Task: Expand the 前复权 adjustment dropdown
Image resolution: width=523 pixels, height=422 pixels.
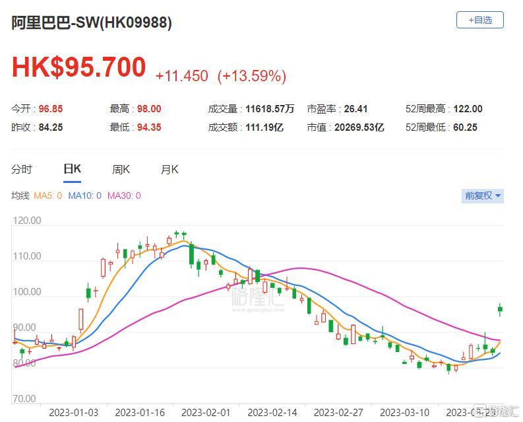Action: pos(482,195)
